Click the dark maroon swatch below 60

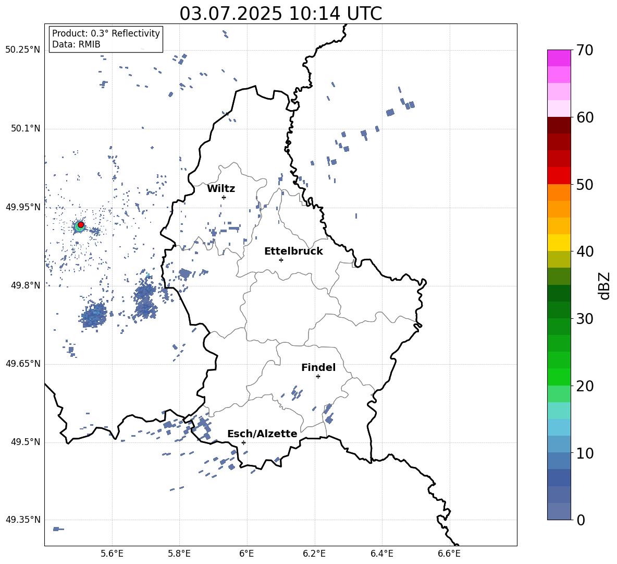point(559,125)
